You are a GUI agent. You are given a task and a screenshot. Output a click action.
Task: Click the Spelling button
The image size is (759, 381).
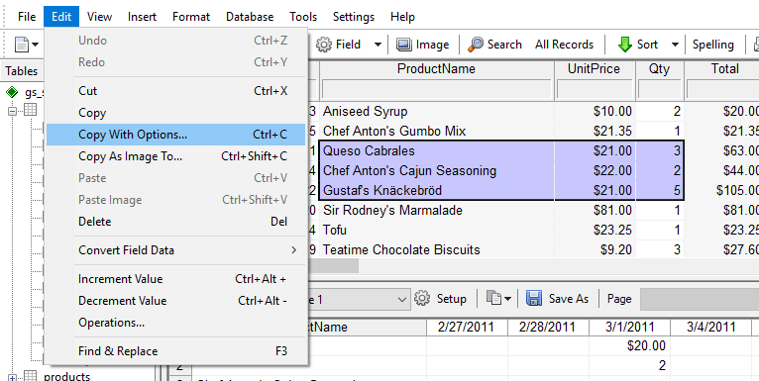coord(713,45)
